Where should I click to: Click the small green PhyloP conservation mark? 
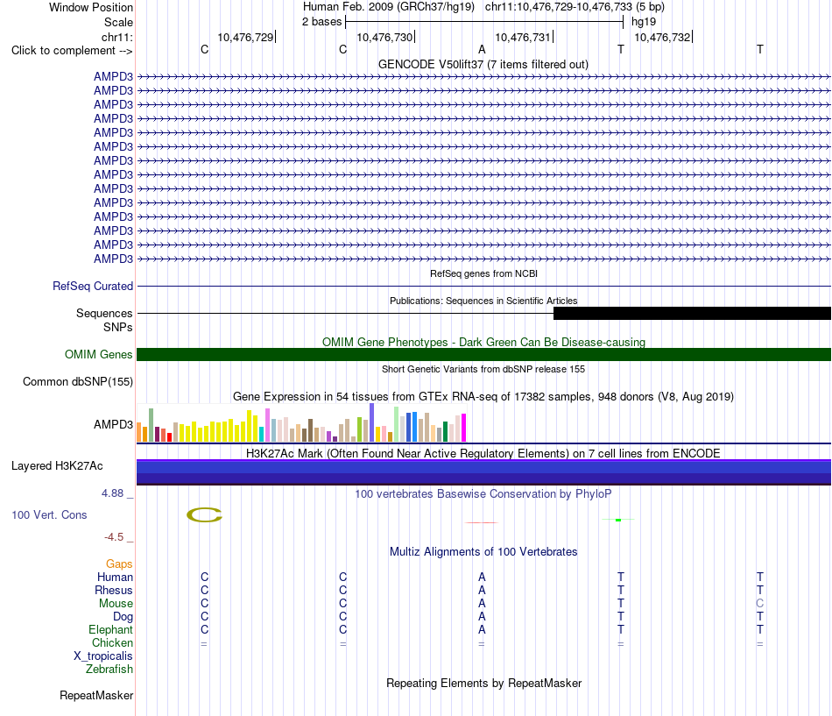tap(618, 520)
